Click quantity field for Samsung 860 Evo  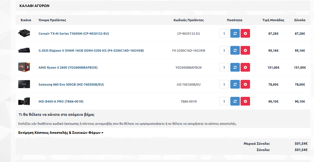224,84
